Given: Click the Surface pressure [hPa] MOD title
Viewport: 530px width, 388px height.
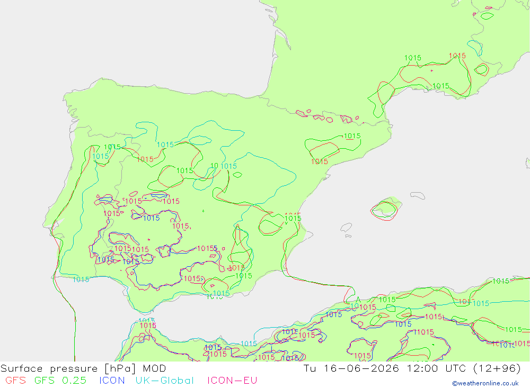Looking at the screenshot, I should (83, 368).
